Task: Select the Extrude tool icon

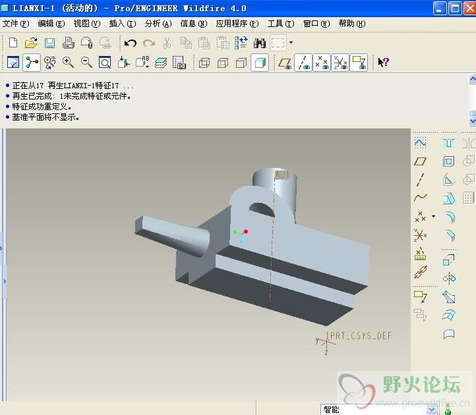Action: [x=449, y=260]
